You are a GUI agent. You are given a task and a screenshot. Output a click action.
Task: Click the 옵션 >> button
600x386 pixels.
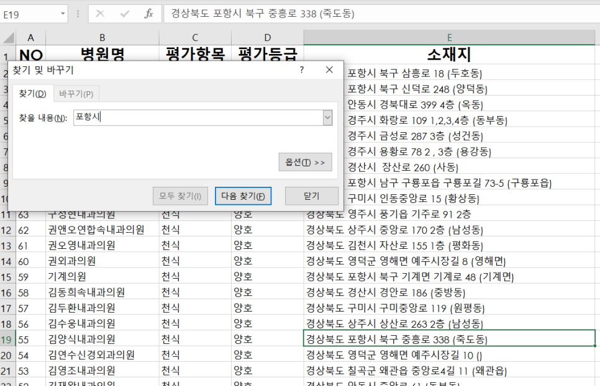(x=306, y=162)
